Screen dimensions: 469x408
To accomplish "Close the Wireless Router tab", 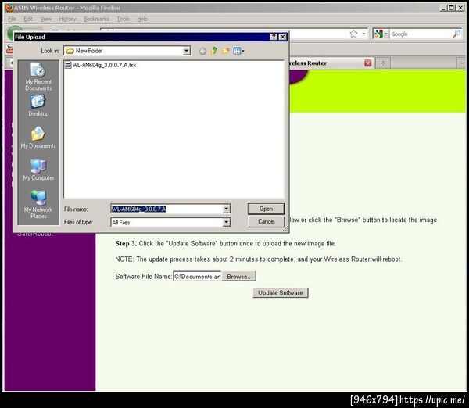I will click(368, 63).
